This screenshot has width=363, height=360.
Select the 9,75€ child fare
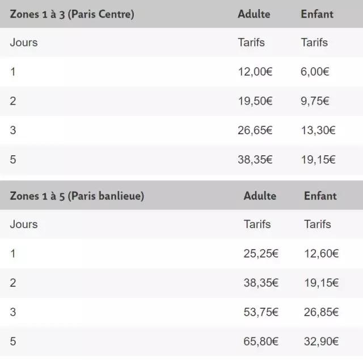[x=315, y=101]
